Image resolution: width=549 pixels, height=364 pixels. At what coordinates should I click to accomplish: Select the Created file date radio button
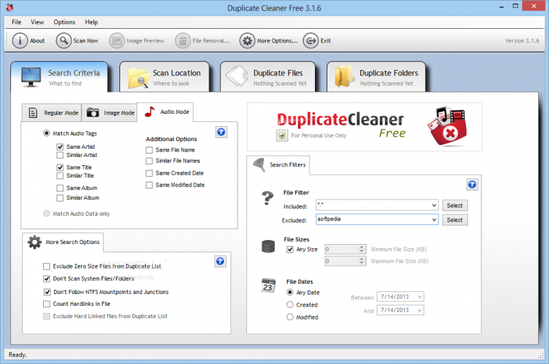tap(290, 305)
